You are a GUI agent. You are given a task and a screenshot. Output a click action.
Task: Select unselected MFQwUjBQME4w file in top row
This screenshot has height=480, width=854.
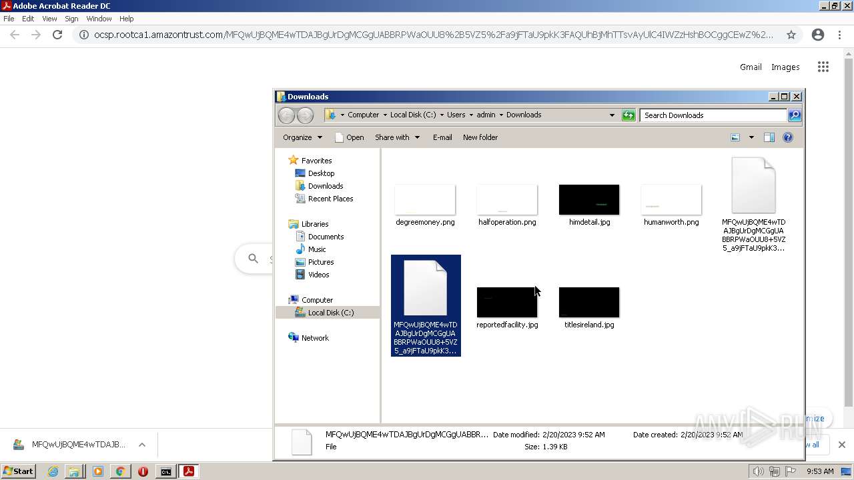pos(753,185)
